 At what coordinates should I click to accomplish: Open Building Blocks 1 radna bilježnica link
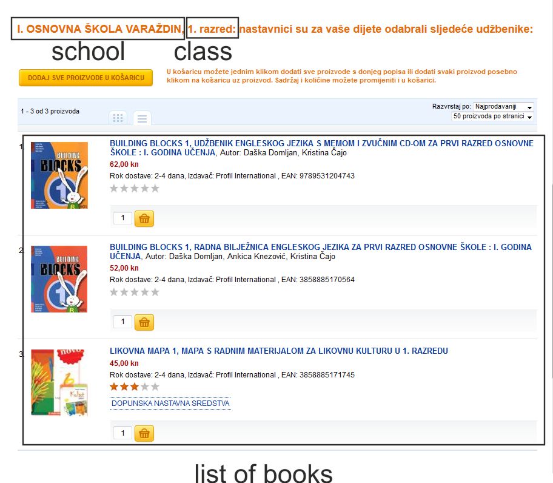(321, 252)
